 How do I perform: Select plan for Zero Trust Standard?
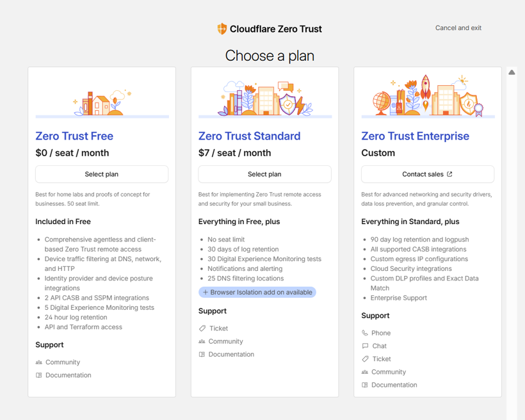point(264,174)
